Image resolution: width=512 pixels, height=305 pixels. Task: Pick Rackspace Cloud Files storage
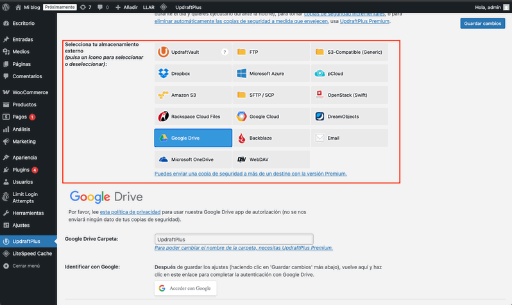click(x=193, y=117)
